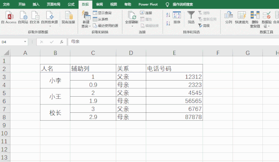Viewport: 279px width, 162px height.
Task: Click 清除 (Clear) filter
Action: click(x=204, y=13)
